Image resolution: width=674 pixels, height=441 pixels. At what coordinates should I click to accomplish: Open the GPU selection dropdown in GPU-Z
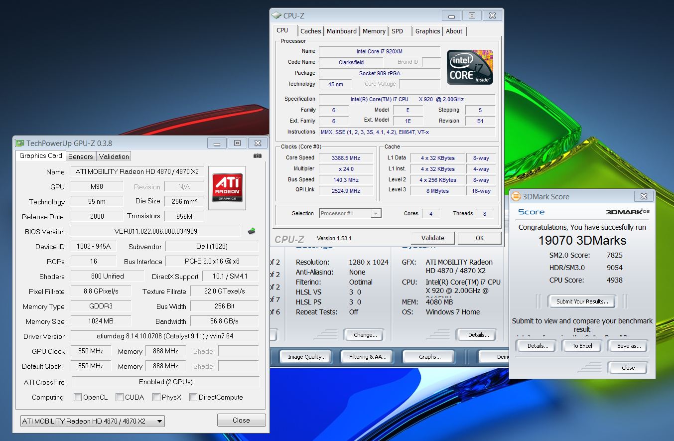coord(92,421)
